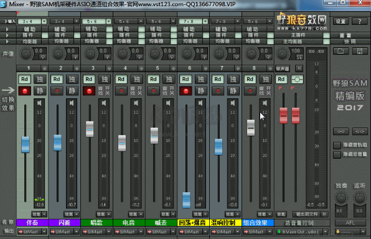Image resolution: width=371 pixels, height=239 pixels.
Task: Open the 设置 settings button
Action: point(340,22)
